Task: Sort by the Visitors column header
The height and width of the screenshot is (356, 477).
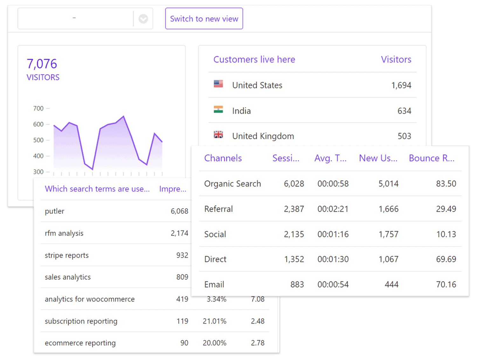Action: point(396,59)
